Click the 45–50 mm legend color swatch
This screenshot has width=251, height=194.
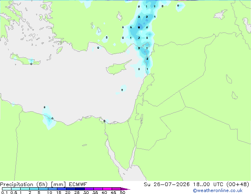[x=116, y=189]
